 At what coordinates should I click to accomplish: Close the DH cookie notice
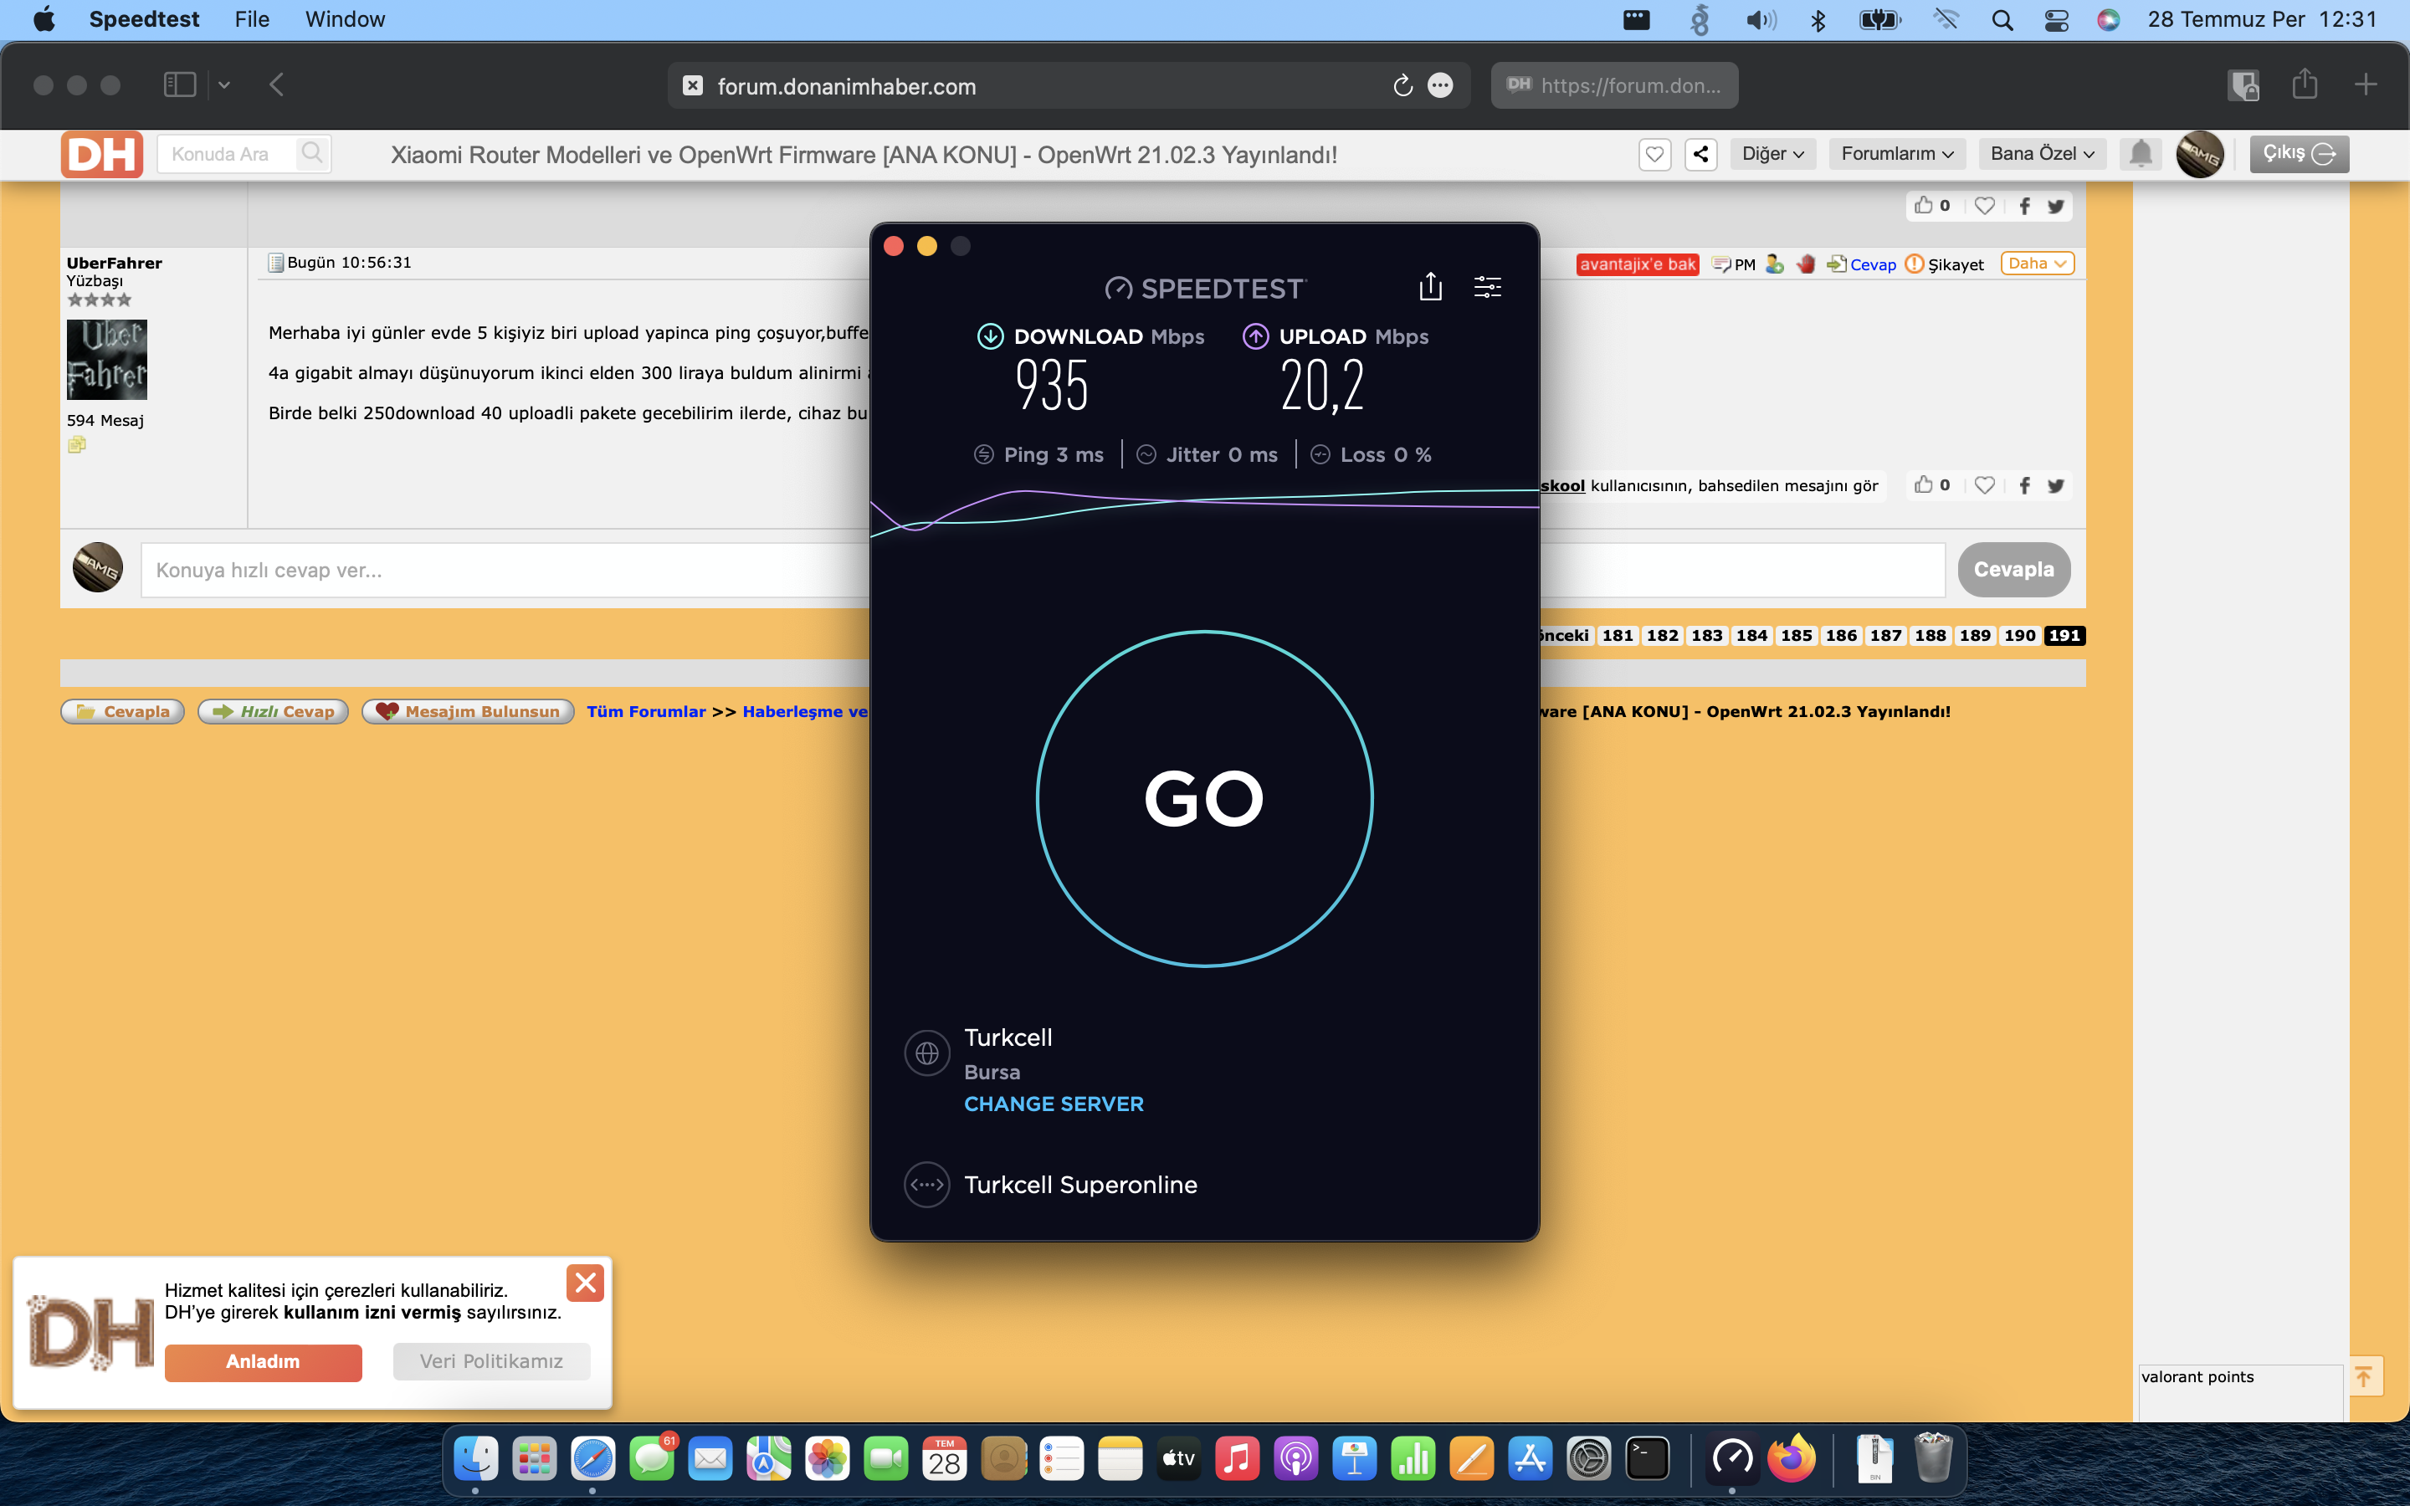[x=586, y=1283]
